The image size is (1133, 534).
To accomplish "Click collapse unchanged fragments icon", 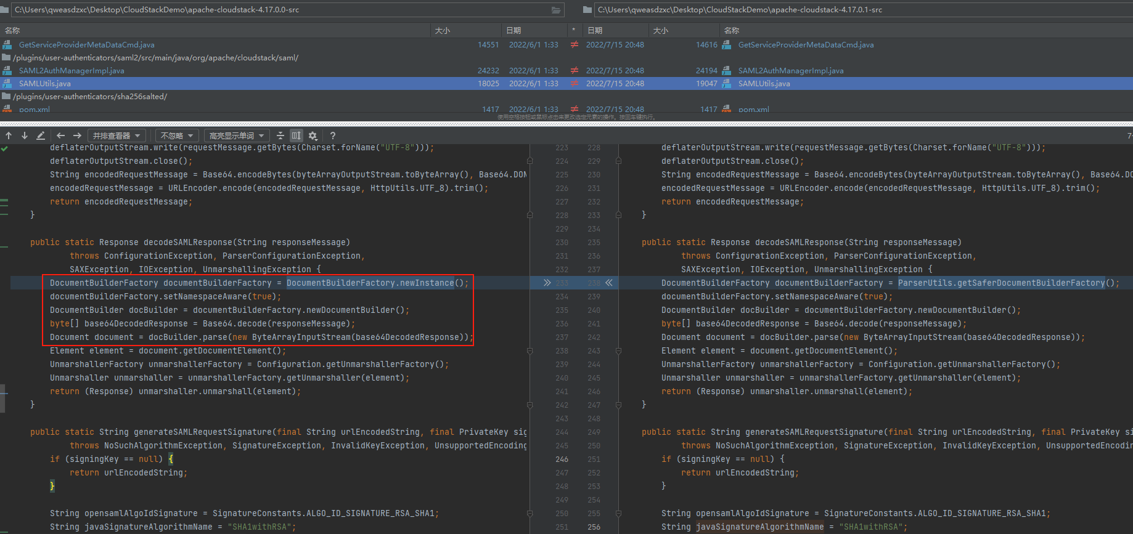I will (x=280, y=136).
